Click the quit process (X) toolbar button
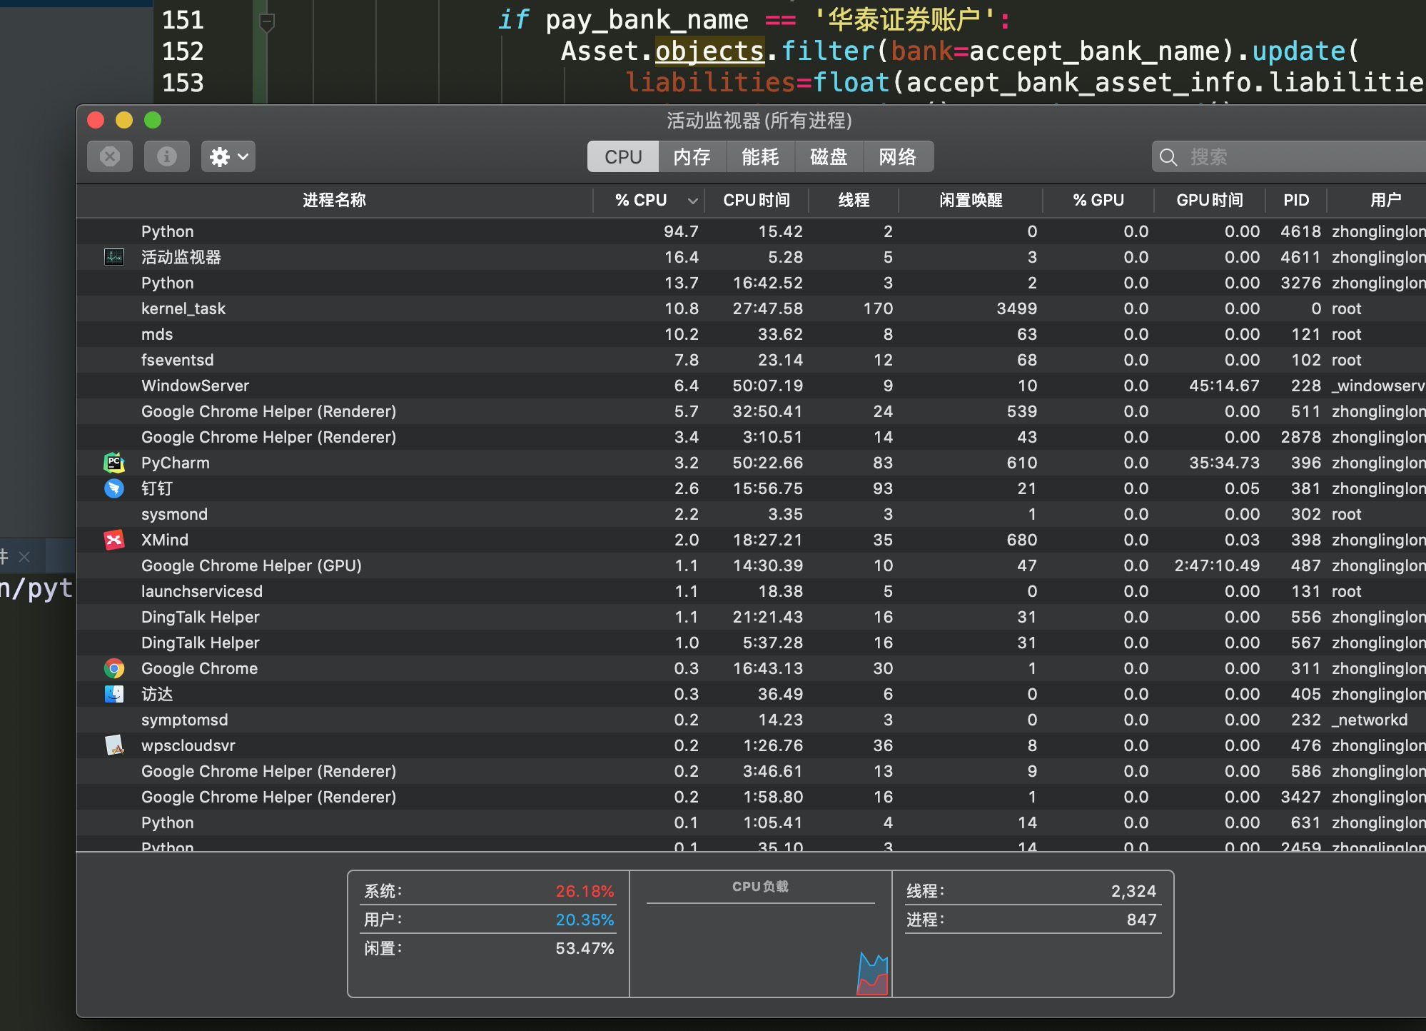The width and height of the screenshot is (1426, 1031). point(110,156)
